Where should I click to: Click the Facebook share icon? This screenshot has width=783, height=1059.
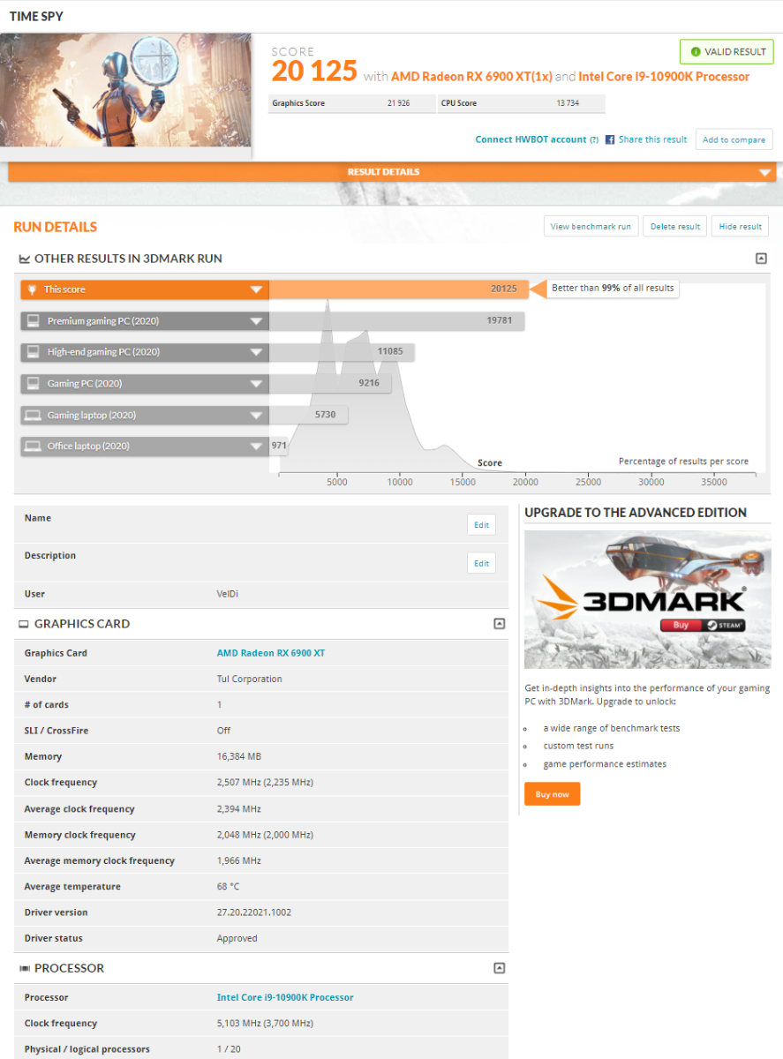pos(609,139)
